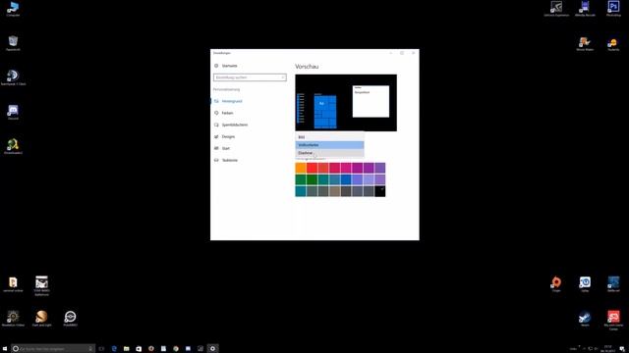This screenshot has width=629, height=353.
Task: Open the Taskleiste settings page
Action: pos(226,160)
